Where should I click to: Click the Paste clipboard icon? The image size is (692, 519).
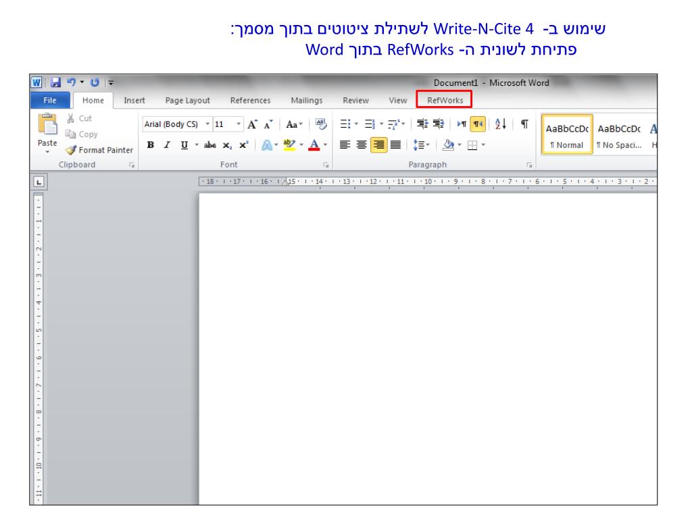coord(48,124)
